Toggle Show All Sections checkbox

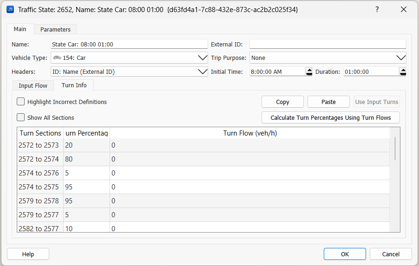tap(21, 117)
